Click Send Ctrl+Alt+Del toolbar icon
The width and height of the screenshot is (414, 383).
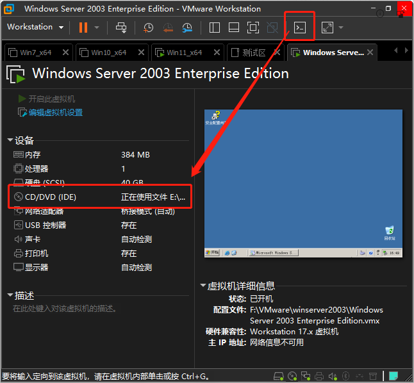121,28
